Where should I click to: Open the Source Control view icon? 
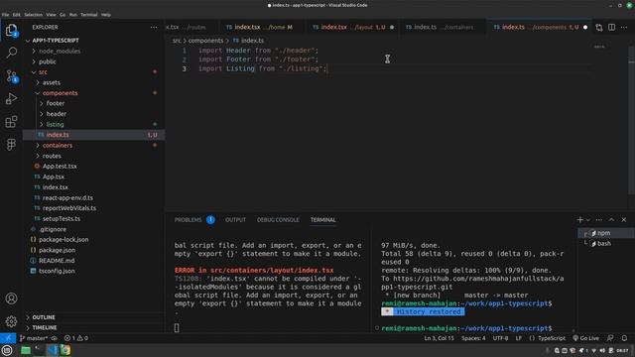11,75
